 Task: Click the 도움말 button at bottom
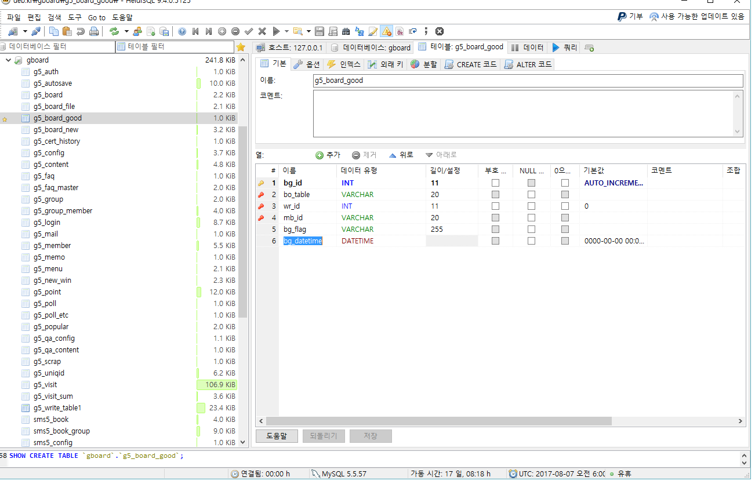(x=277, y=436)
